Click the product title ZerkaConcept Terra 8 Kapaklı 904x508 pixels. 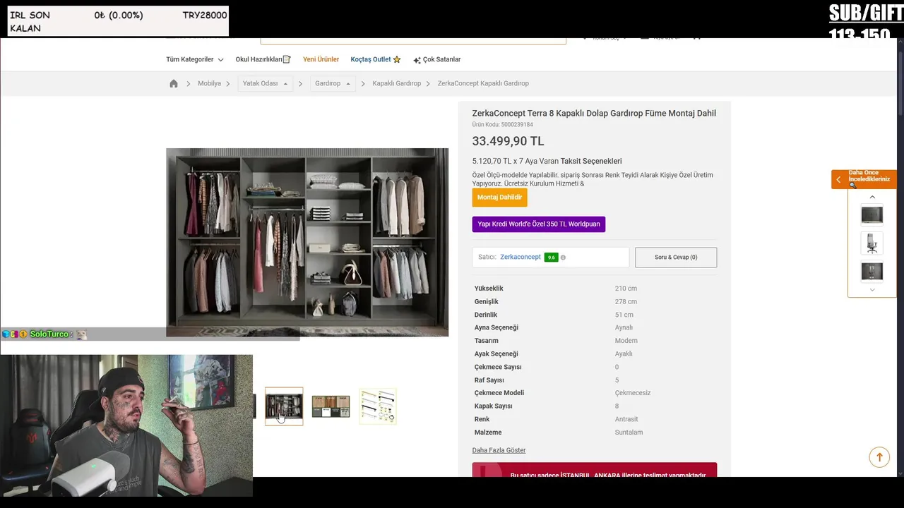[594, 113]
